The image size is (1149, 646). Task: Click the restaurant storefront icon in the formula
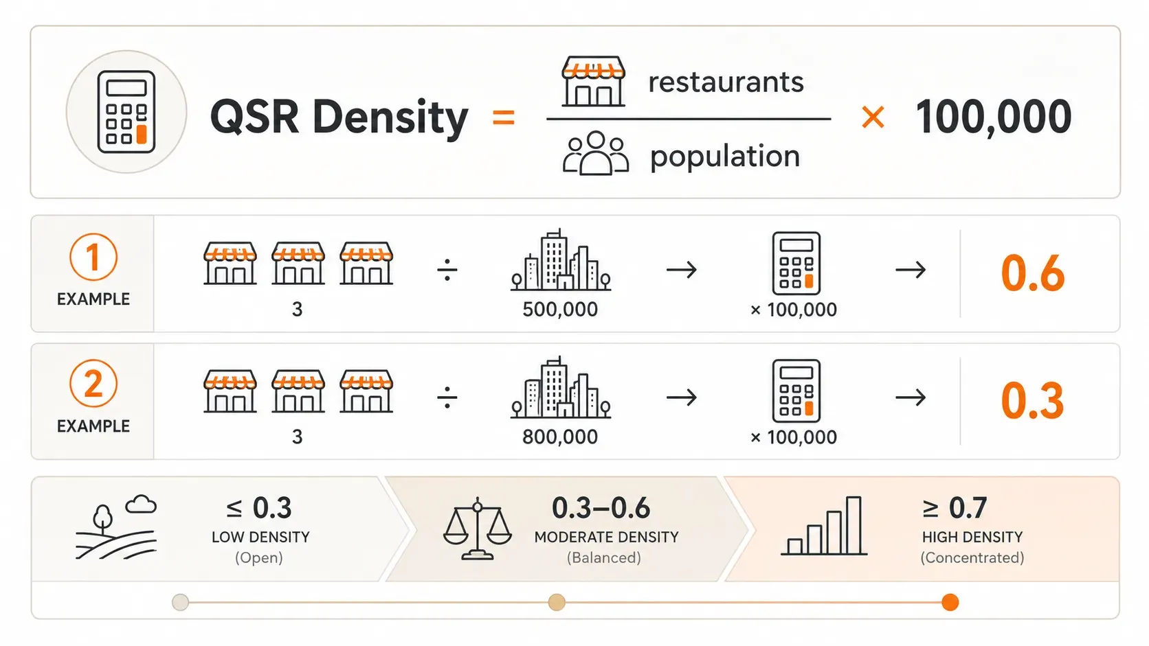coord(594,82)
